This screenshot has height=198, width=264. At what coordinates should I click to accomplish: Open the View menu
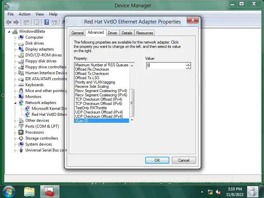[x=40, y=14]
